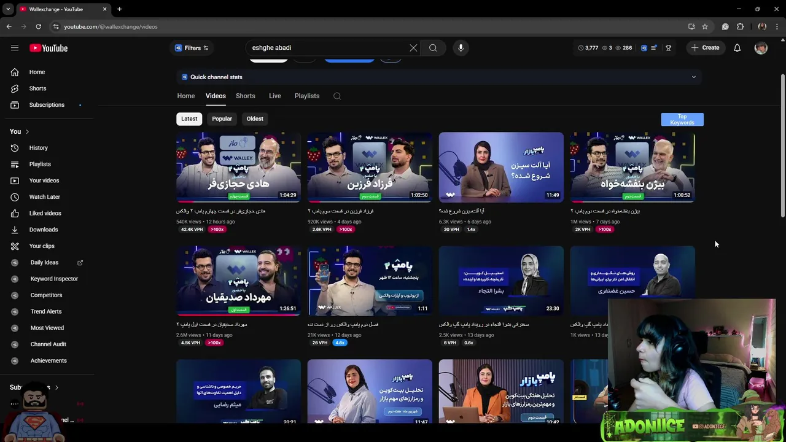Close the Wallexchange YouTube tab

104,9
